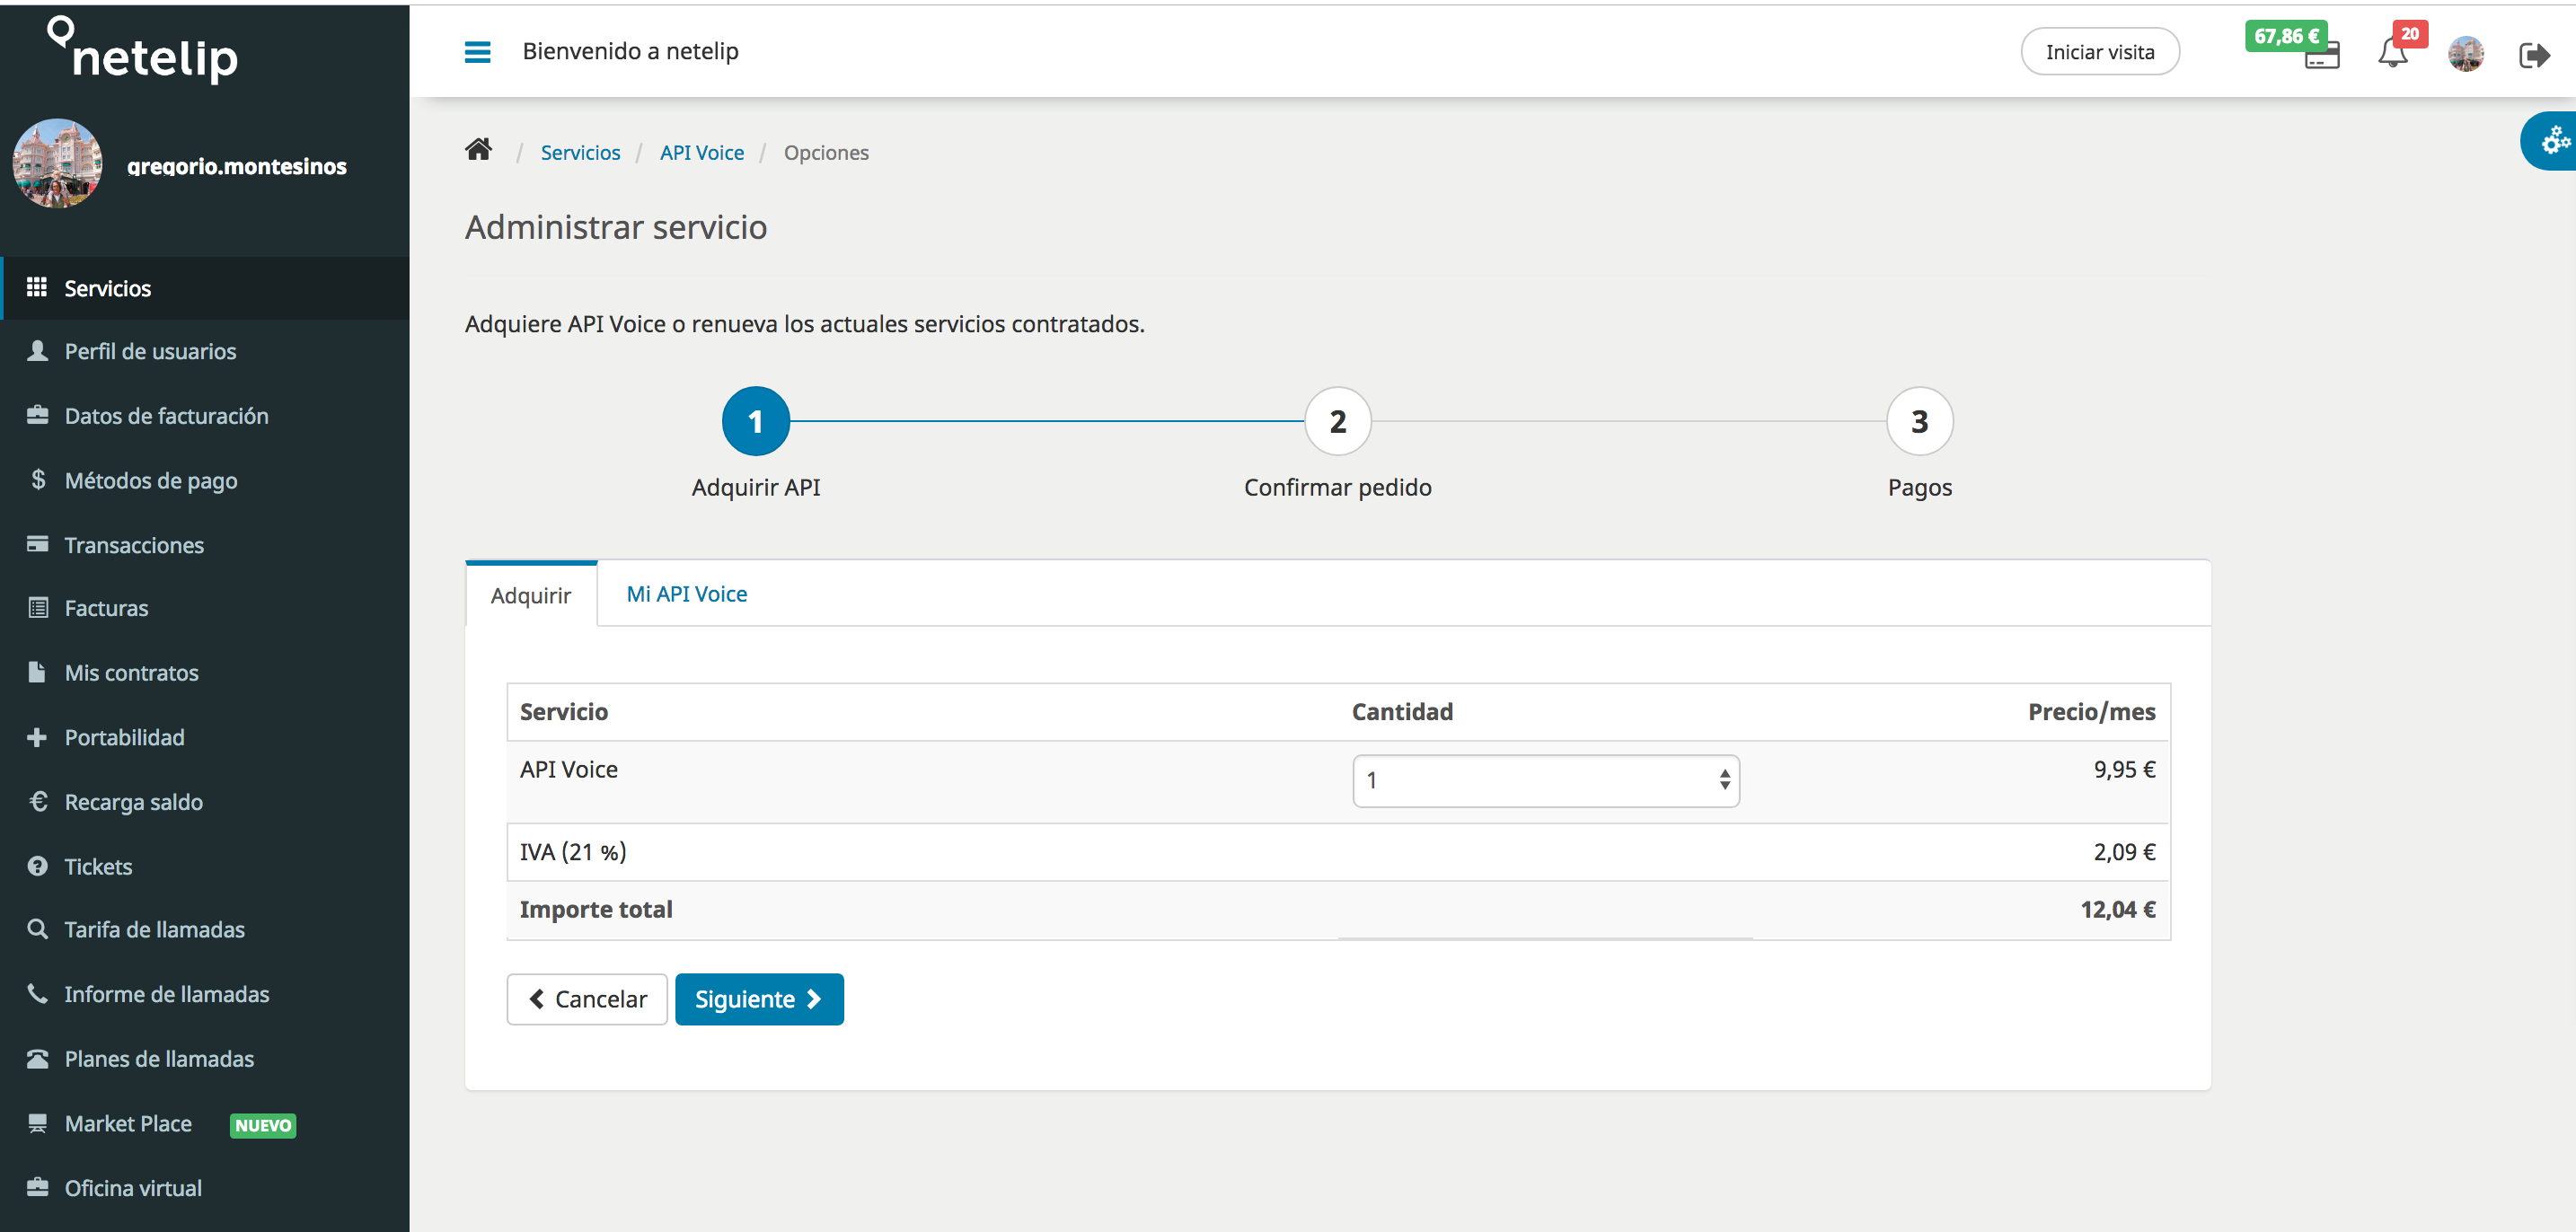The image size is (2576, 1232).
Task: Click the 'Importe total' row label
Action: [x=596, y=909]
